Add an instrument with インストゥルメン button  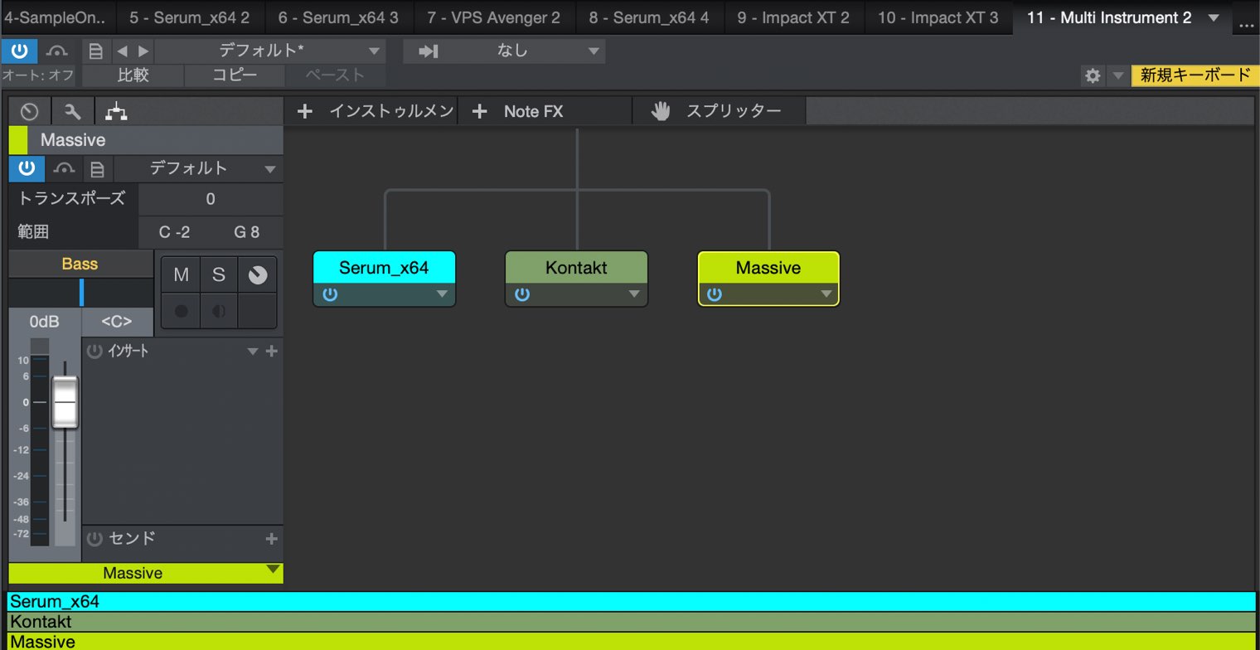tap(371, 111)
